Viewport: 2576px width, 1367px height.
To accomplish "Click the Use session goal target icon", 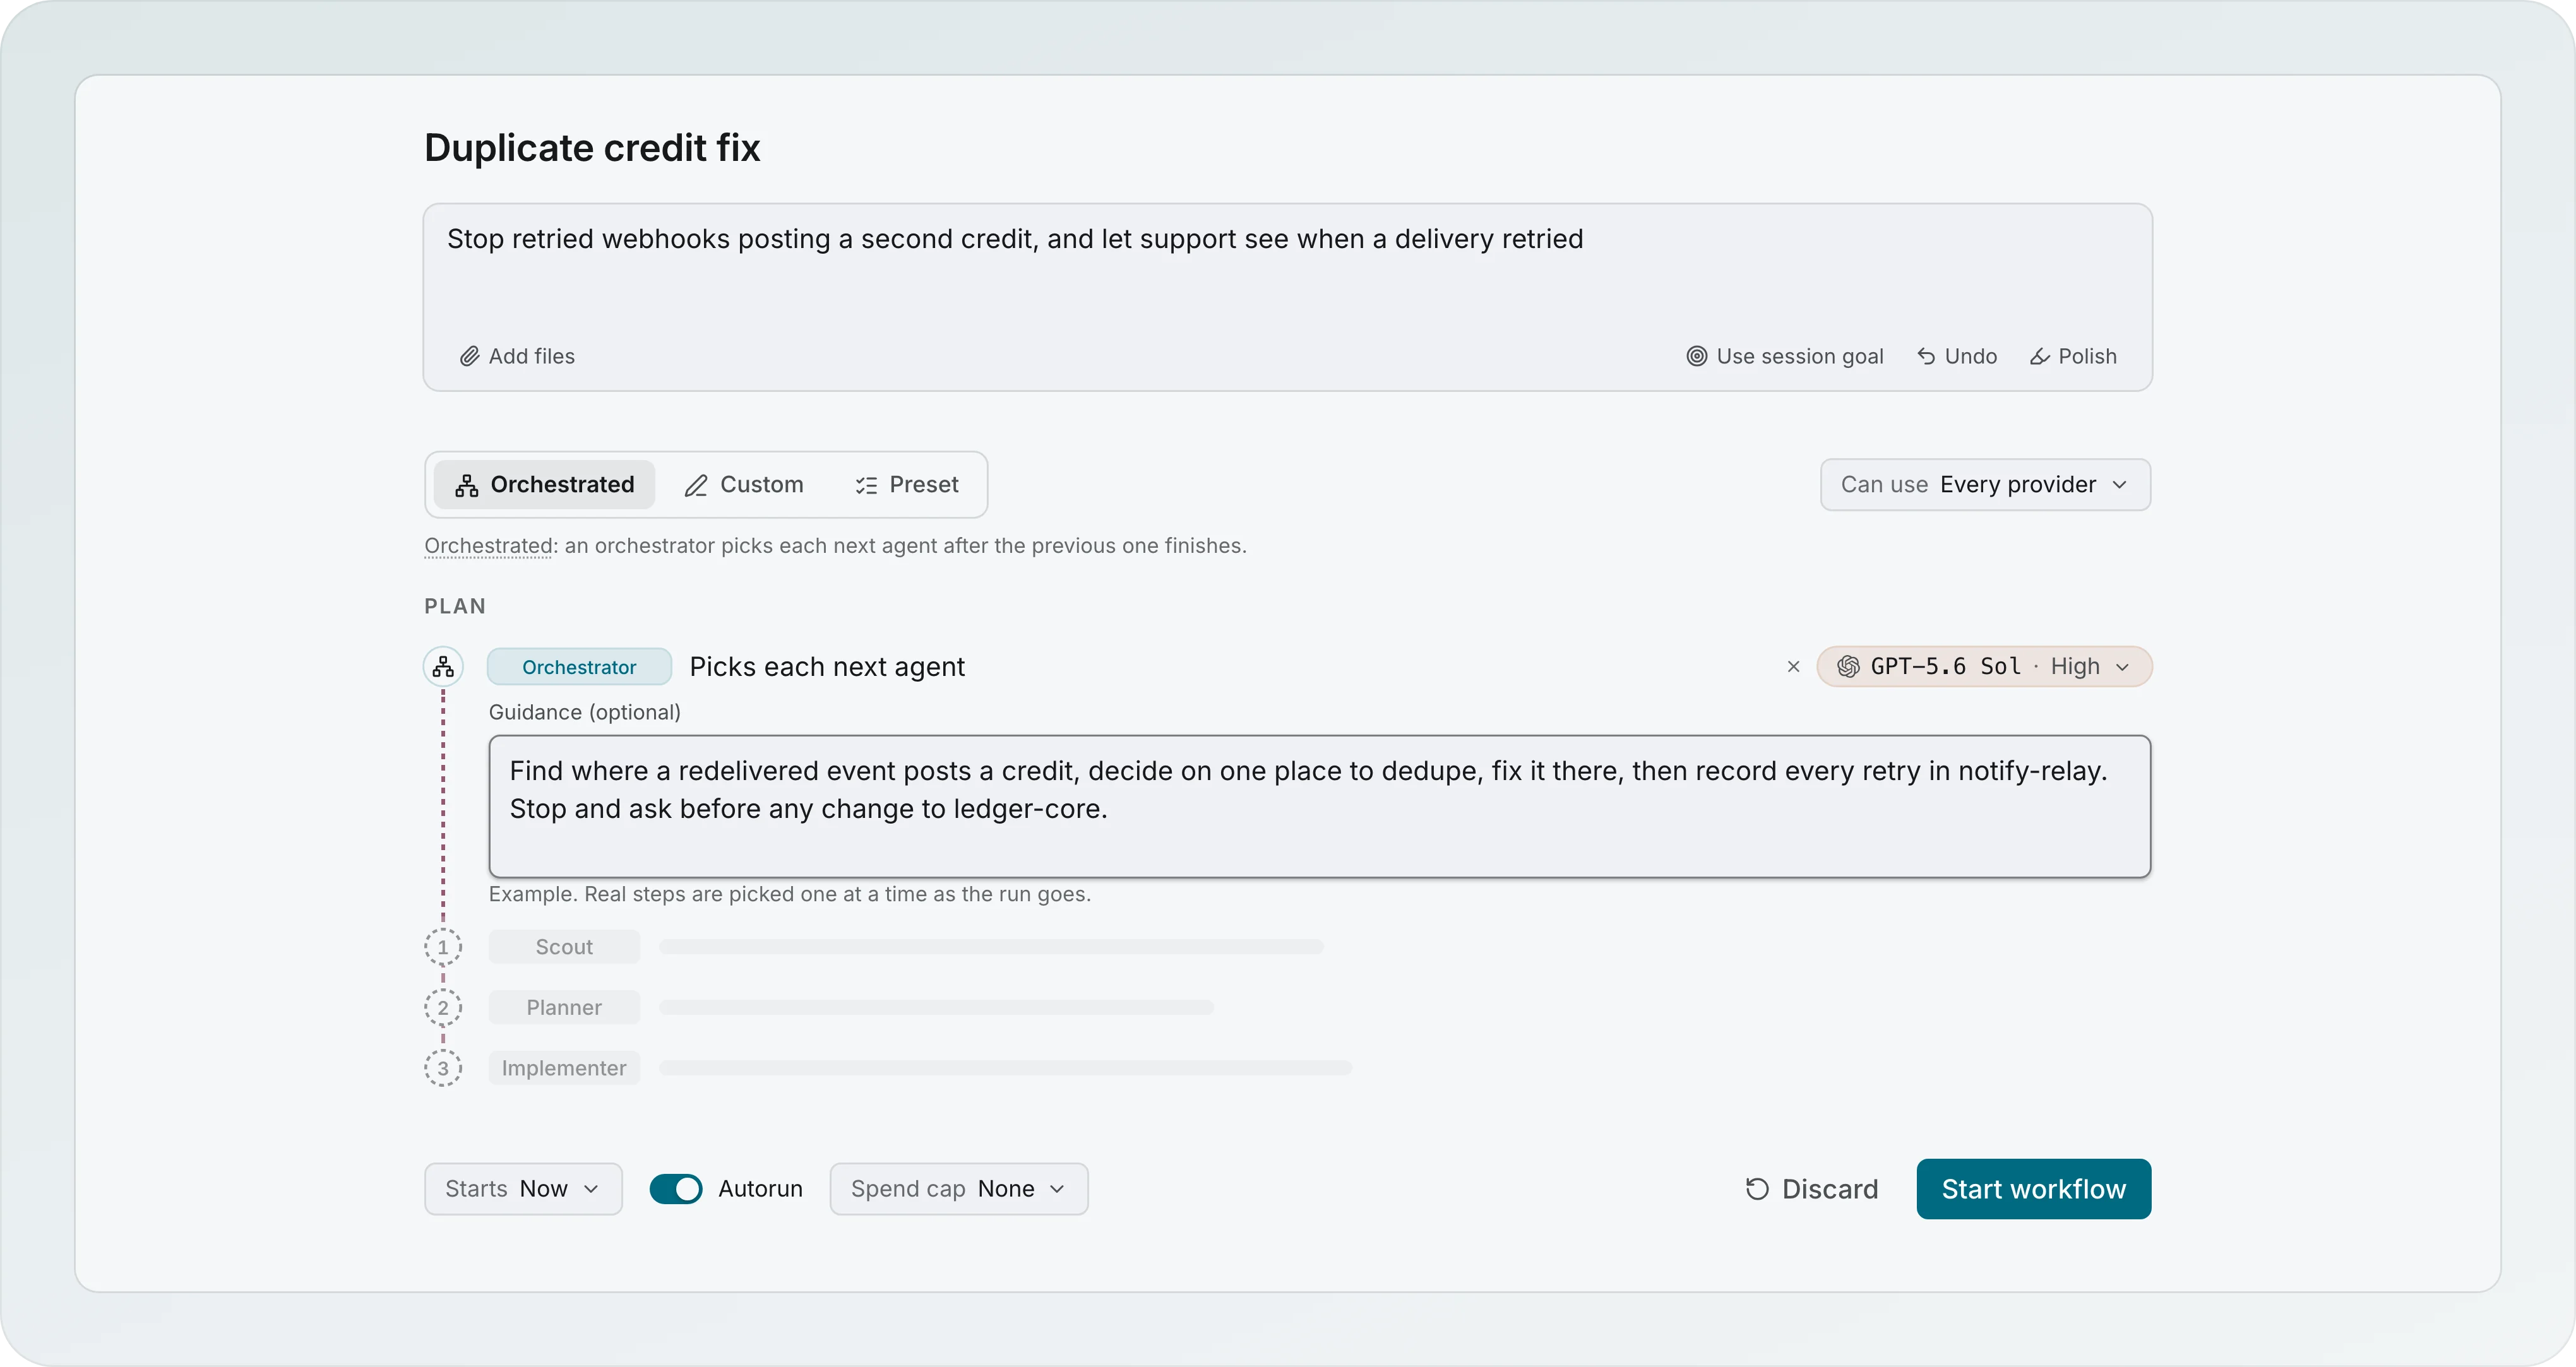I will [x=1696, y=357].
